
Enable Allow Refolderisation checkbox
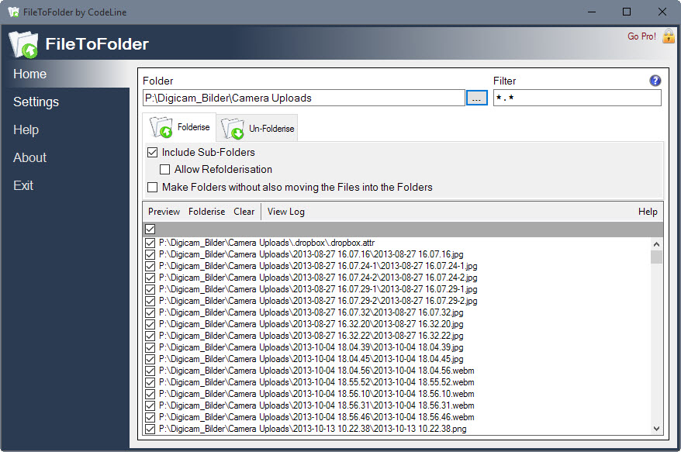pos(164,169)
